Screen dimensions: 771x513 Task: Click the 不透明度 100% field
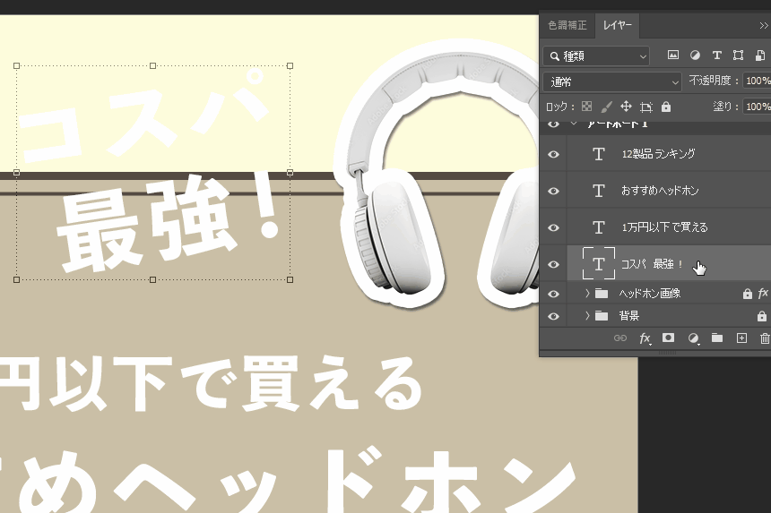click(x=758, y=81)
